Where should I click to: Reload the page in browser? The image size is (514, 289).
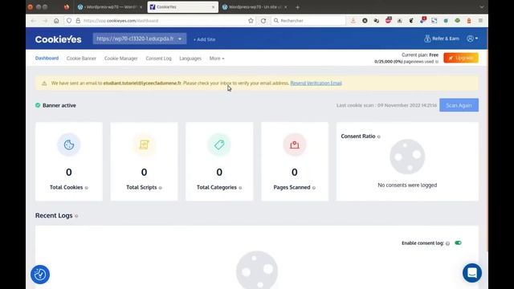click(263, 21)
